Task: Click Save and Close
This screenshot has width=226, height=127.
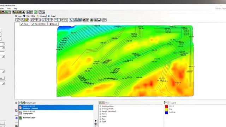Action: pos(39,24)
